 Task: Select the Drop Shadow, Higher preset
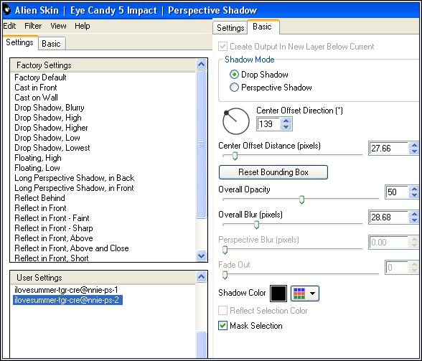51,128
